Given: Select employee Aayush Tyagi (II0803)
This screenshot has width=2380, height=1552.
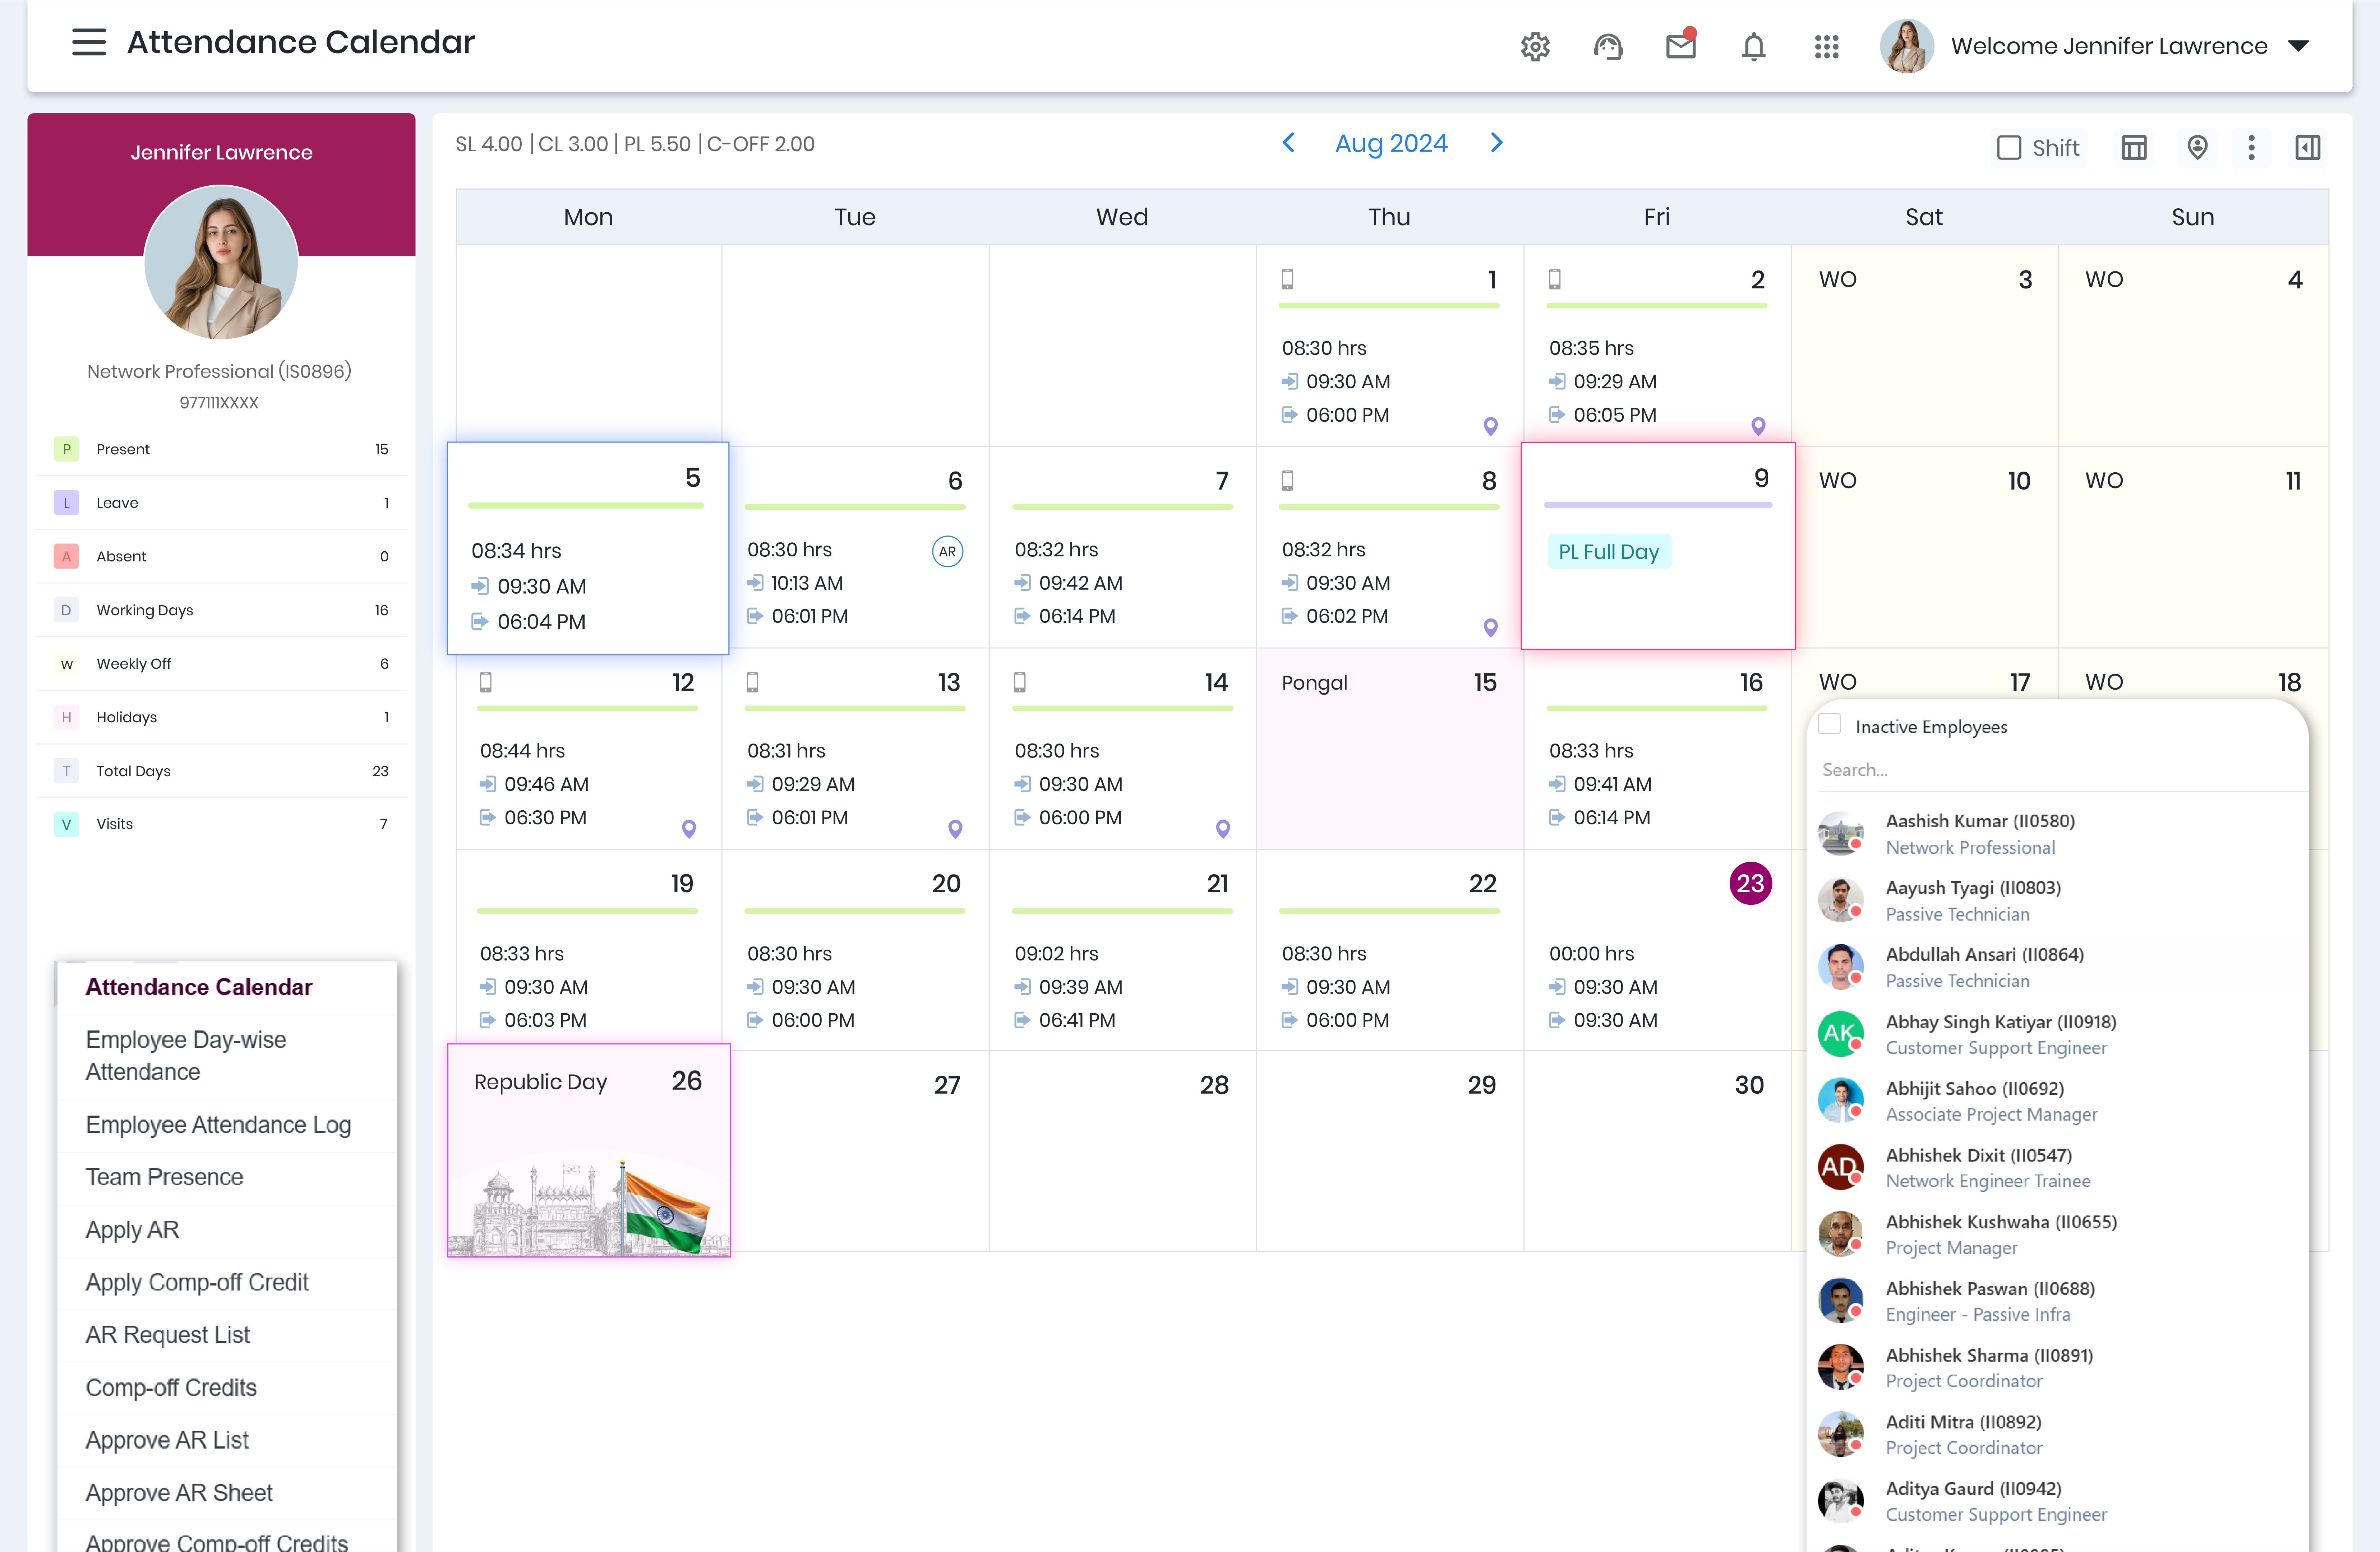Looking at the screenshot, I should tap(2058, 900).
